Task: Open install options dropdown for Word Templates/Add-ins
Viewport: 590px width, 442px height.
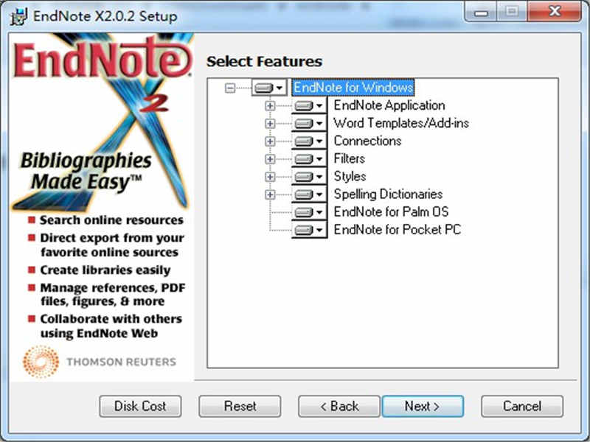Action: (x=309, y=124)
